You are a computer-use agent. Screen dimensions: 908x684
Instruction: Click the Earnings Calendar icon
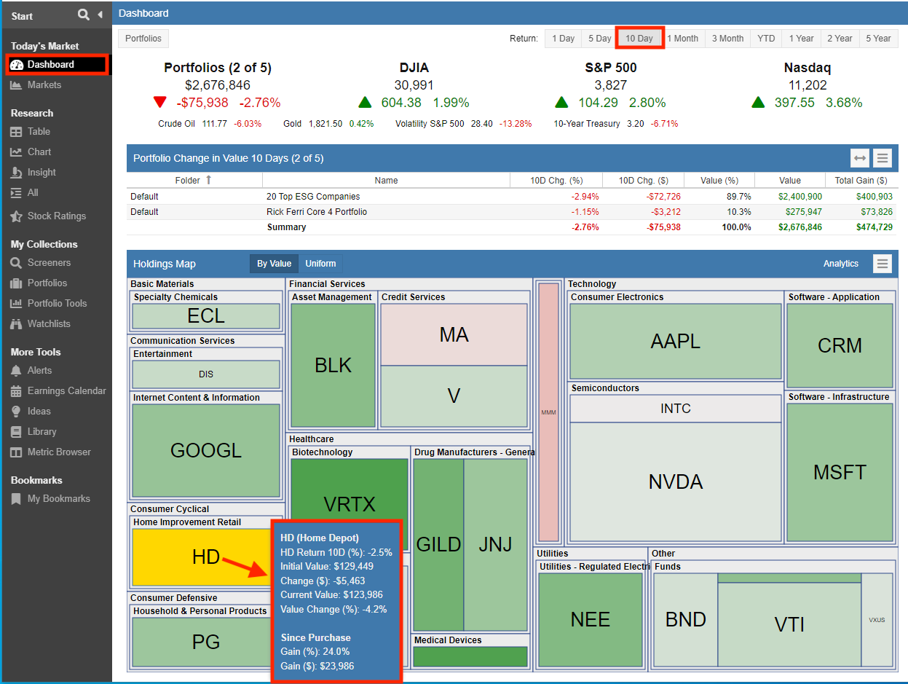16,391
